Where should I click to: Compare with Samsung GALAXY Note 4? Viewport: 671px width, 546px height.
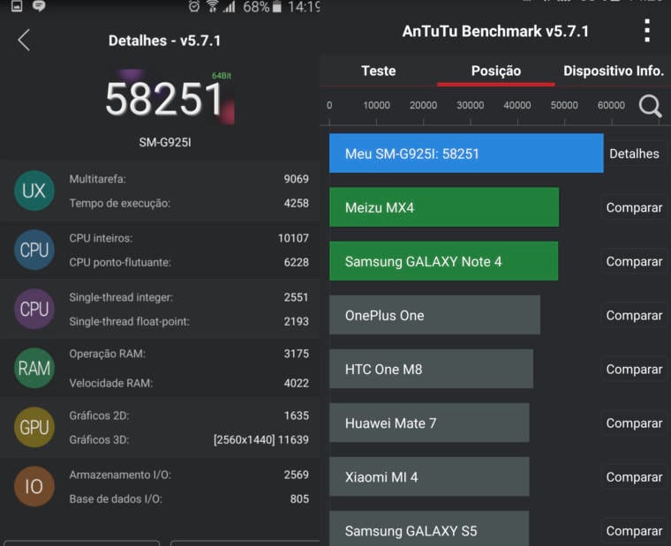(x=634, y=261)
